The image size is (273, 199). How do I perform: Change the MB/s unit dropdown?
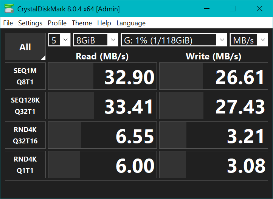point(248,40)
